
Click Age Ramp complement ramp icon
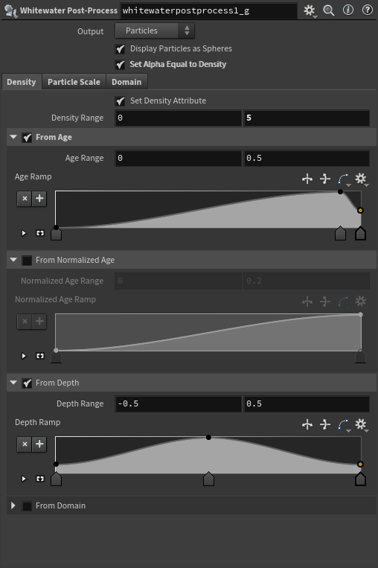point(325,179)
